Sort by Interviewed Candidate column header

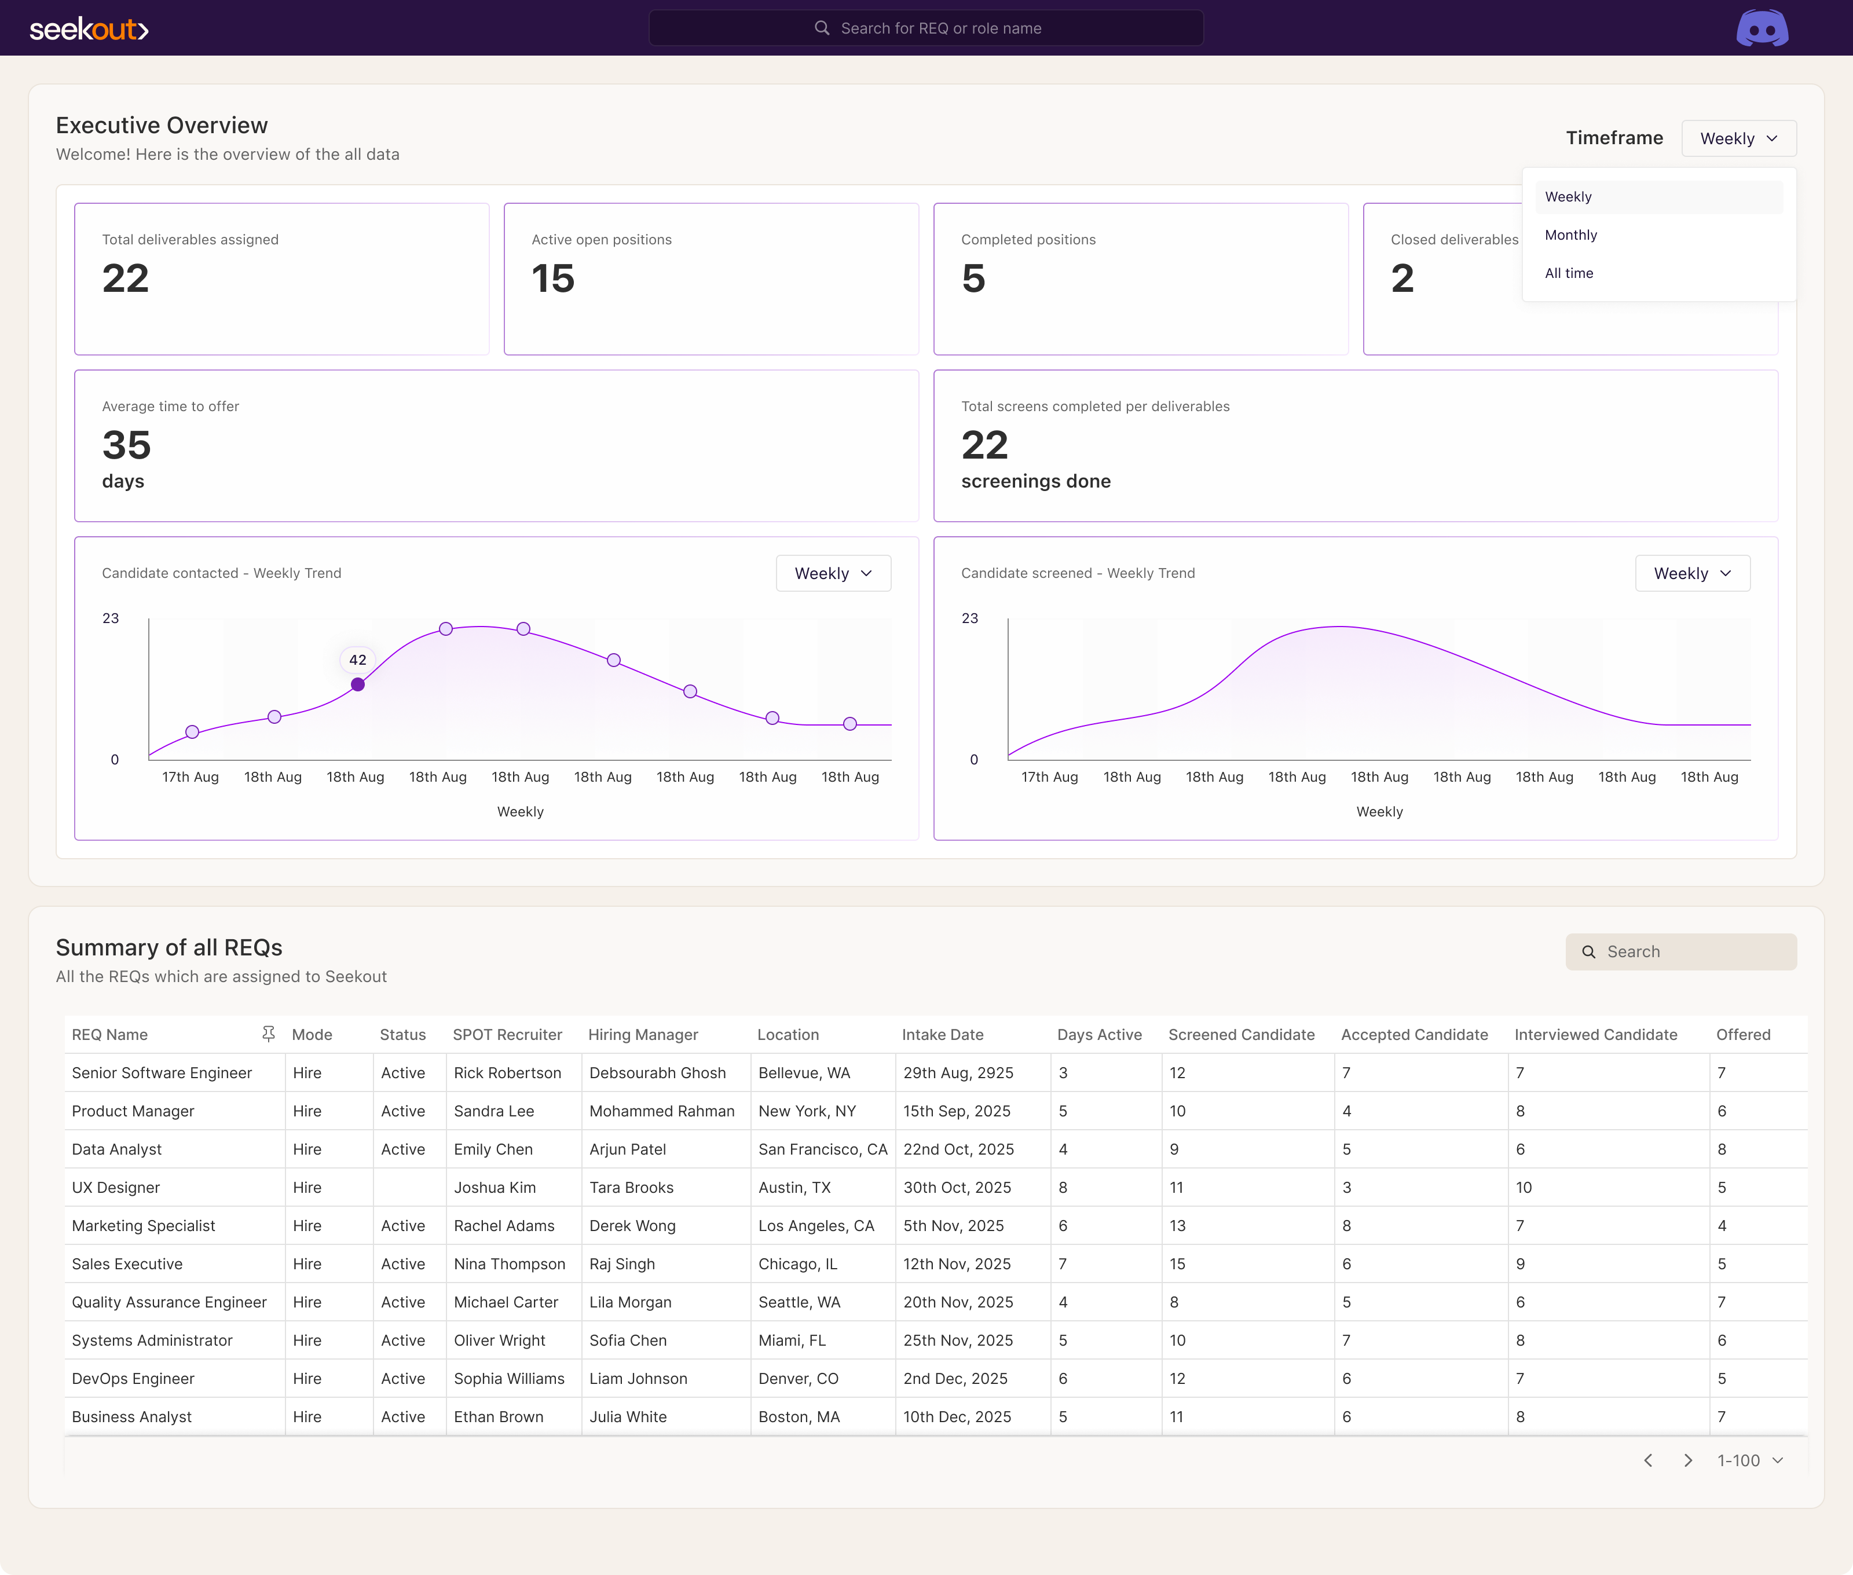tap(1596, 1035)
